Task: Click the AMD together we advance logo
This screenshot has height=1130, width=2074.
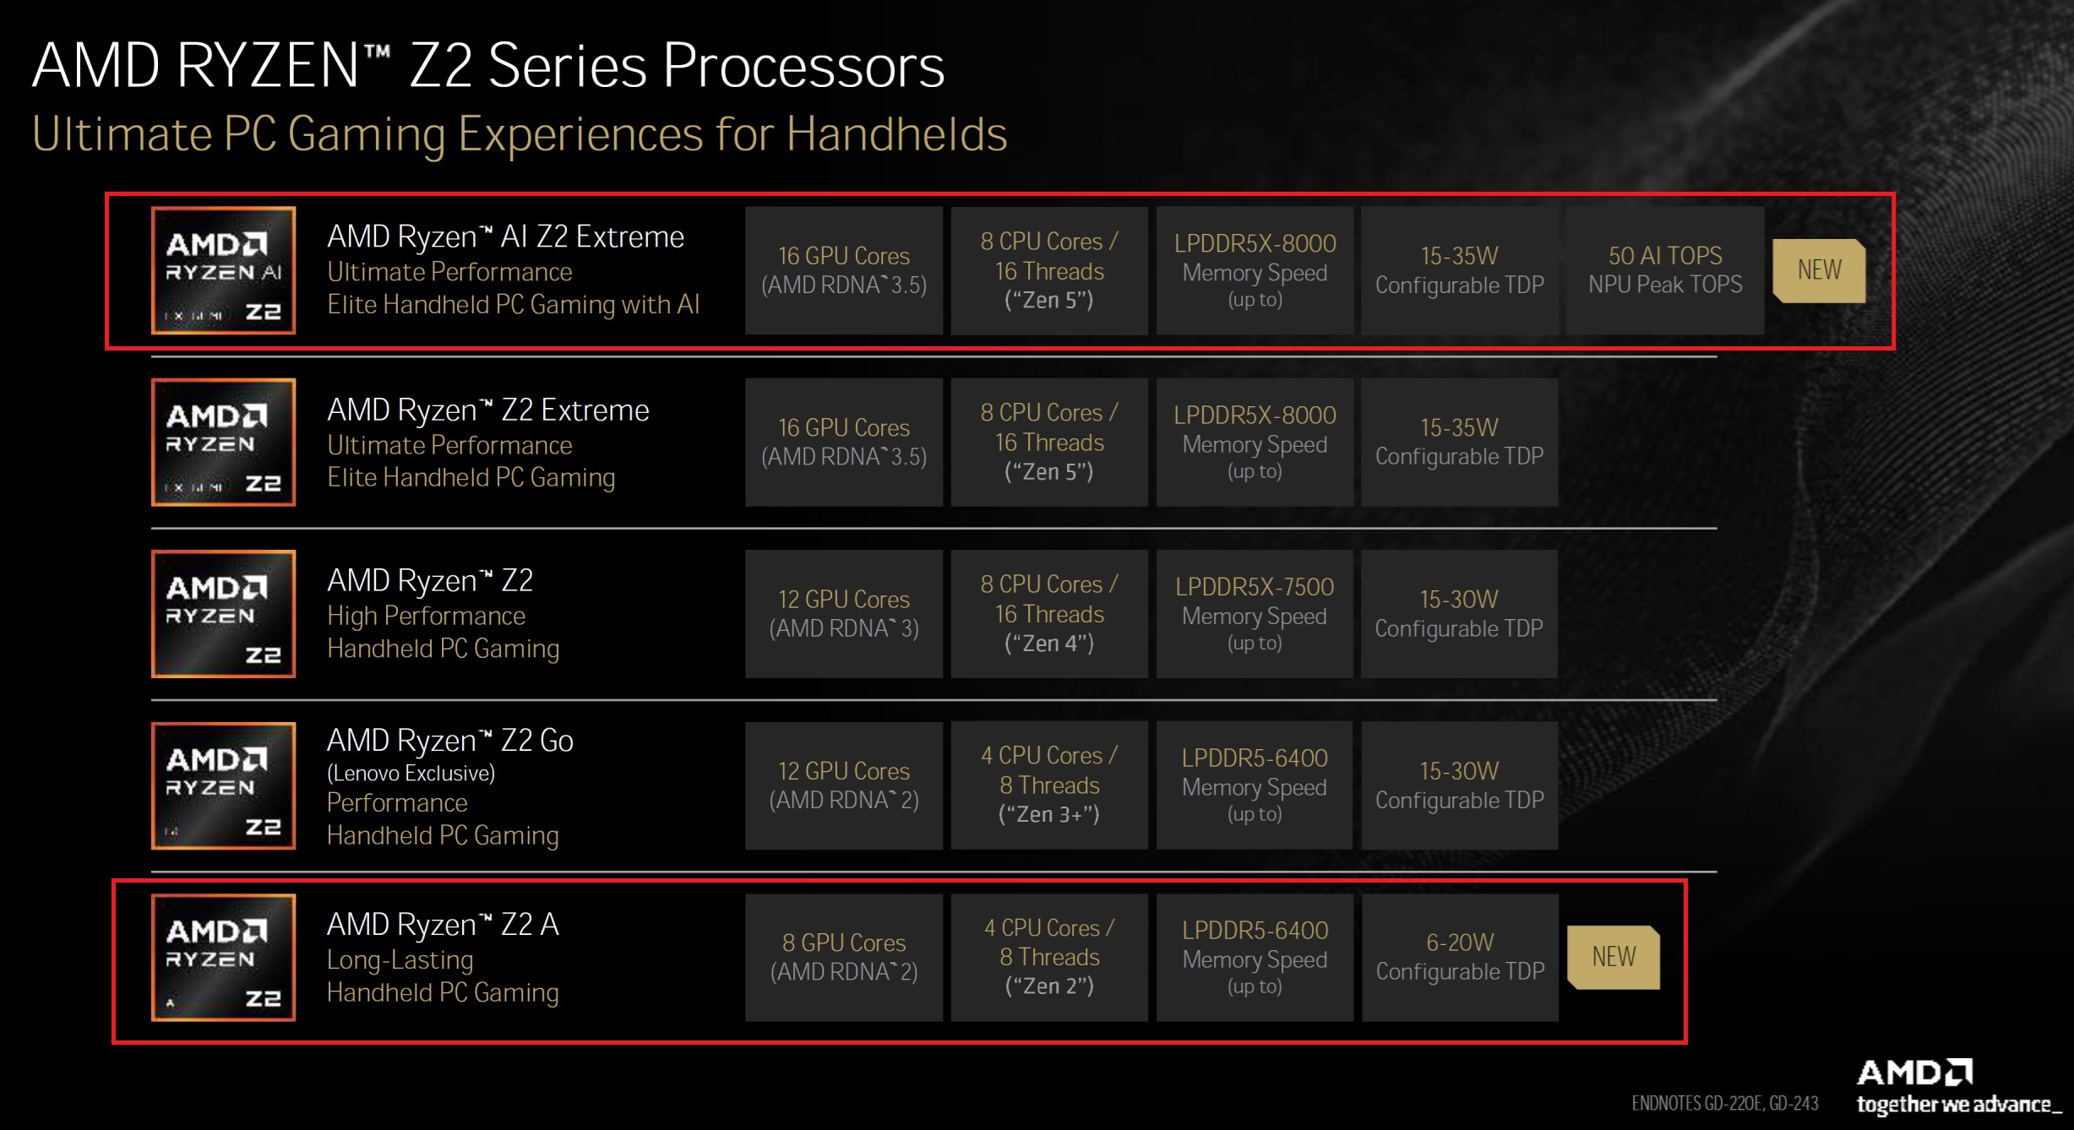Action: point(1957,1088)
